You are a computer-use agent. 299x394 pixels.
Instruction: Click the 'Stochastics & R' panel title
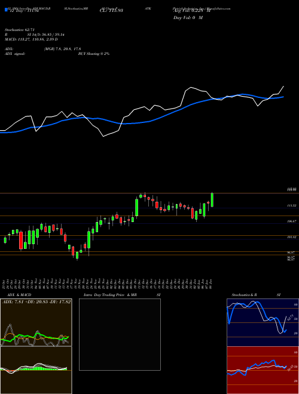244,295
